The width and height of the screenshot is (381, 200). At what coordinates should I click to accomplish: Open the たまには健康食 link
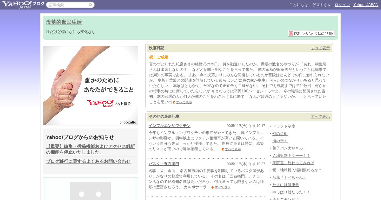[286, 185]
